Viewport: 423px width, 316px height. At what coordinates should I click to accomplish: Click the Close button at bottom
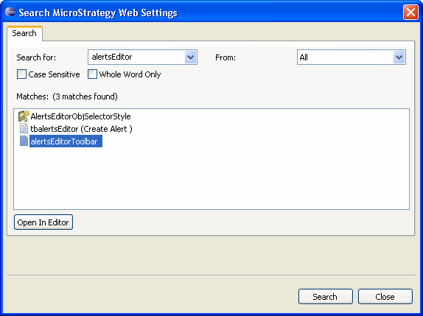click(x=385, y=297)
